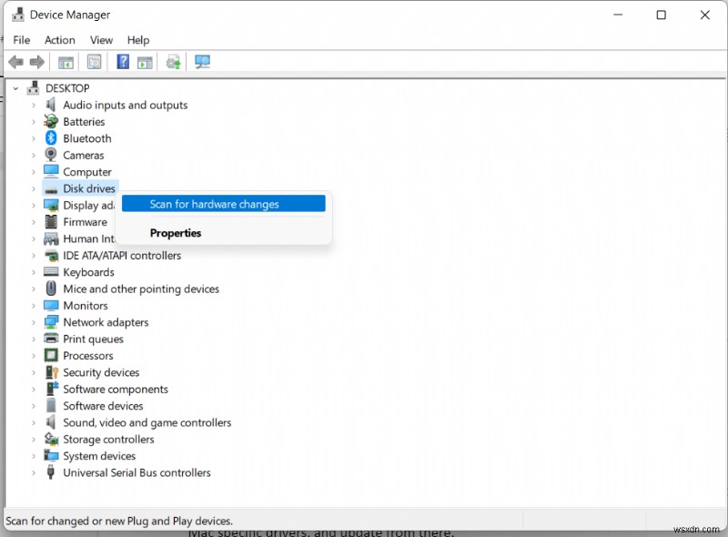Click the Forward arrow toolbar icon

pyautogui.click(x=37, y=62)
